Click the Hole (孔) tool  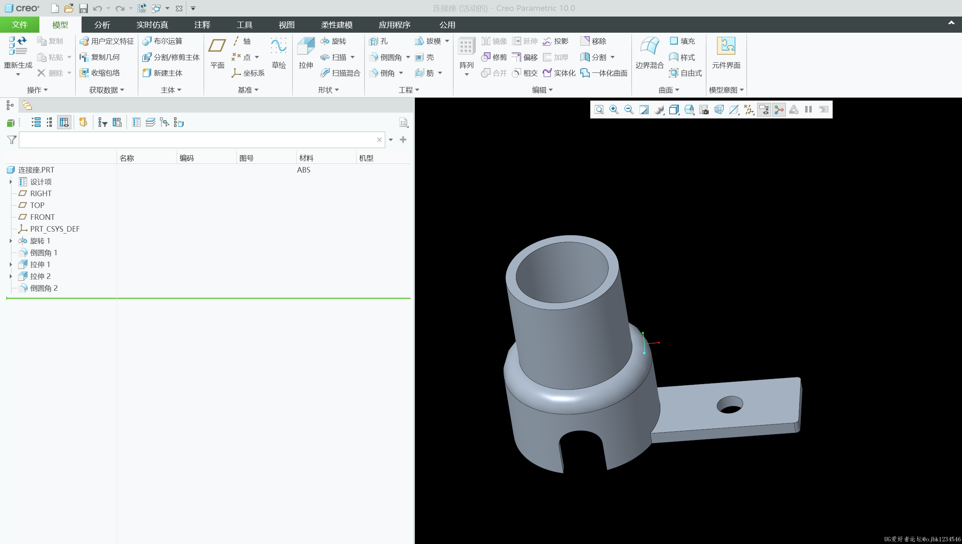(379, 41)
